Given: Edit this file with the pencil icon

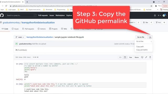Looking at the screenshot, I should (146, 57).
